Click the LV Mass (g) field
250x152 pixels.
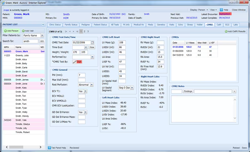click(x=122, y=43)
